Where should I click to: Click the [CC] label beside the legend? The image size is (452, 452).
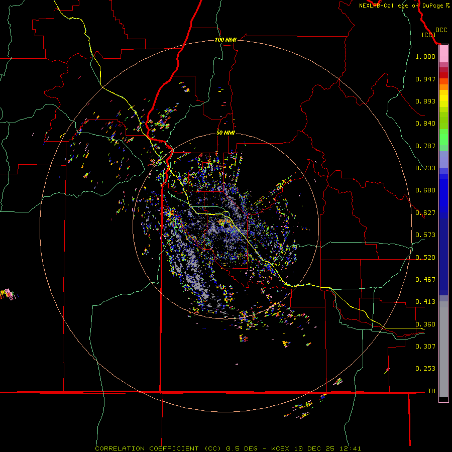coord(428,35)
